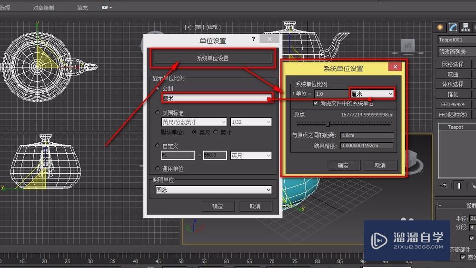Toggle the checkbox below 分段 field
Screen dimensions: 476x268
(471, 238)
